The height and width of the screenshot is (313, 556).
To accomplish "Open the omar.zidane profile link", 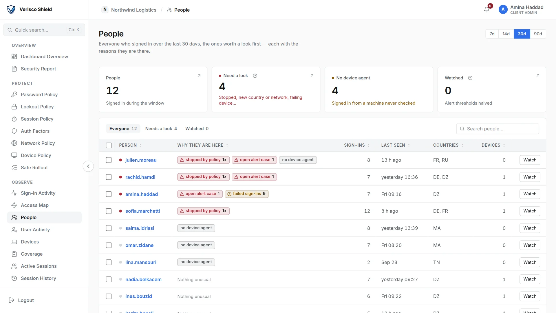I will tap(139, 245).
